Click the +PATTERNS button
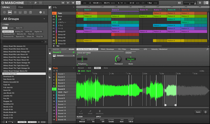 tap(32, 122)
